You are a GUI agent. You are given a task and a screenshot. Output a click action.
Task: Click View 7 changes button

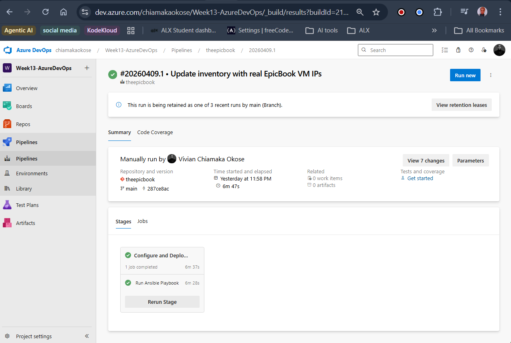coord(426,160)
